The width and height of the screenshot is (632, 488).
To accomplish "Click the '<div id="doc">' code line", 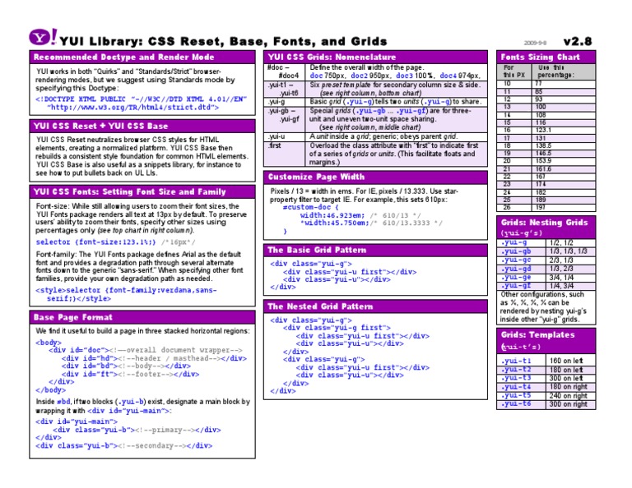I will tap(146, 350).
